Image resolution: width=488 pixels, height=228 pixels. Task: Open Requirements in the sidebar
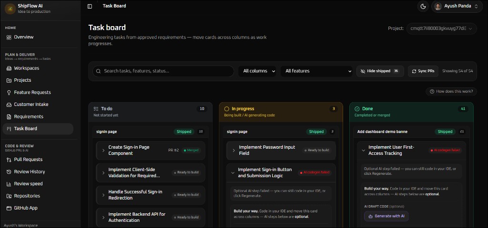[x=38, y=117]
